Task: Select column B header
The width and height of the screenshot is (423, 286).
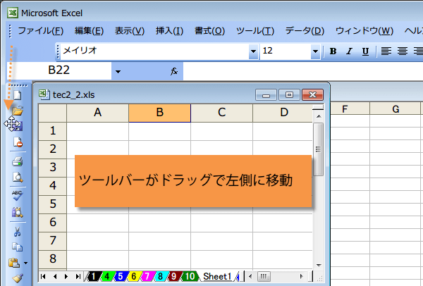Action: (x=160, y=113)
